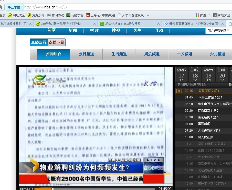Image resolution: width=232 pixels, height=190 pixels.
Task: Play the 05:18 南京电视台总片头 program
Action: [204, 104]
